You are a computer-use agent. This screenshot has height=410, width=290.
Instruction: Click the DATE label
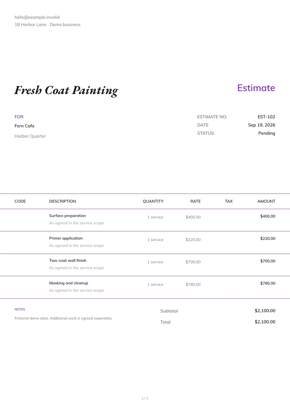coord(203,125)
